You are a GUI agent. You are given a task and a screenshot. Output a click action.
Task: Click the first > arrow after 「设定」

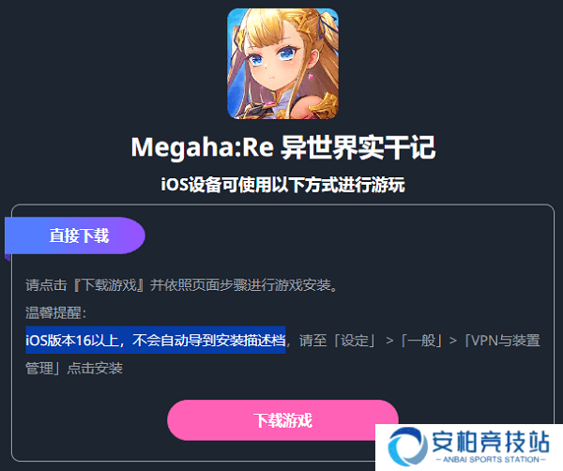(x=389, y=341)
